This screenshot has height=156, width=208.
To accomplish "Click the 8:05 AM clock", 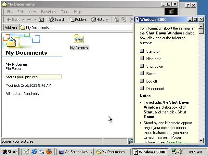I will pyautogui.click(x=195, y=152).
